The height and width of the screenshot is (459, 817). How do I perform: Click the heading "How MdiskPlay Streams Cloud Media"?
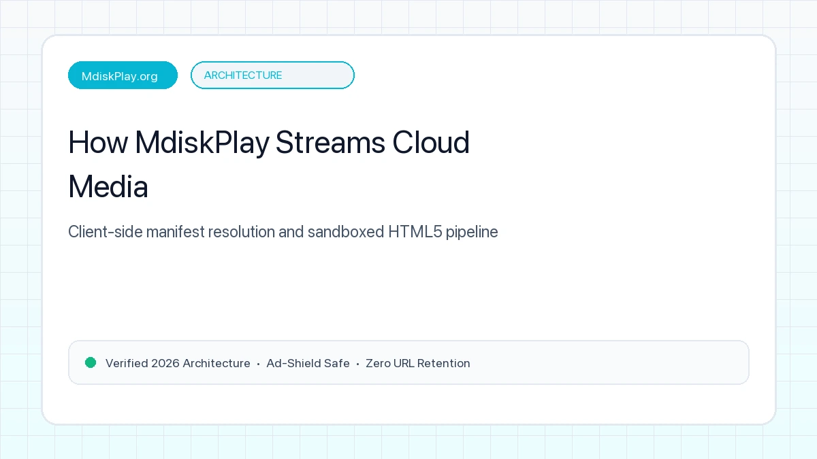tap(269, 165)
